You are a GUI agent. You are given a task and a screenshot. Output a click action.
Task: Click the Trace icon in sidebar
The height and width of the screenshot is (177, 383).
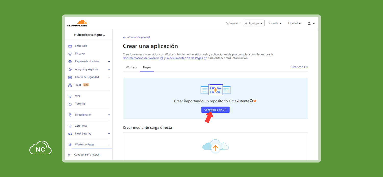point(70,85)
